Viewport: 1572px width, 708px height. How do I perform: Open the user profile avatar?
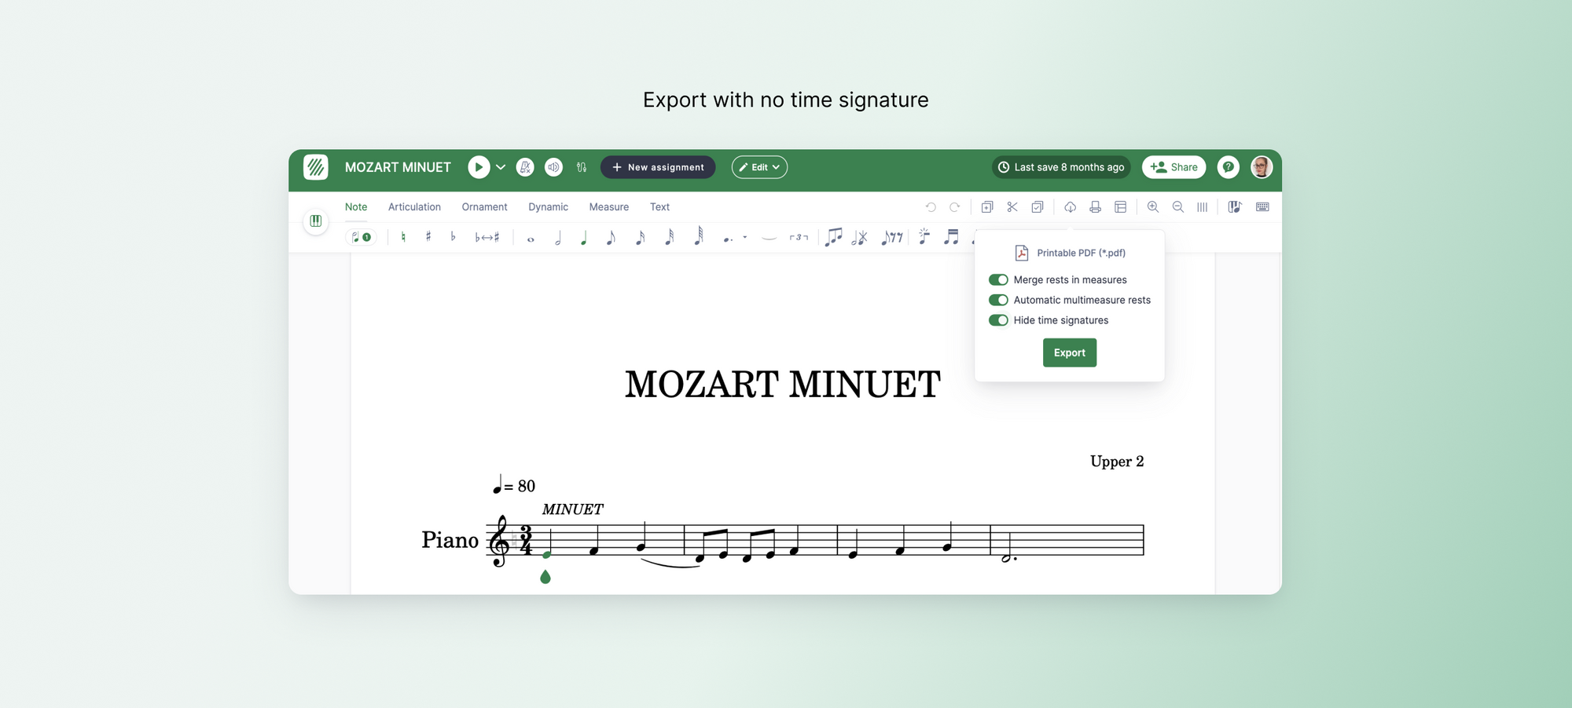tap(1262, 167)
